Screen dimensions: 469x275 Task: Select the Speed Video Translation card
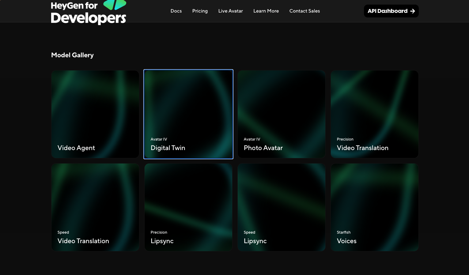coord(95,207)
